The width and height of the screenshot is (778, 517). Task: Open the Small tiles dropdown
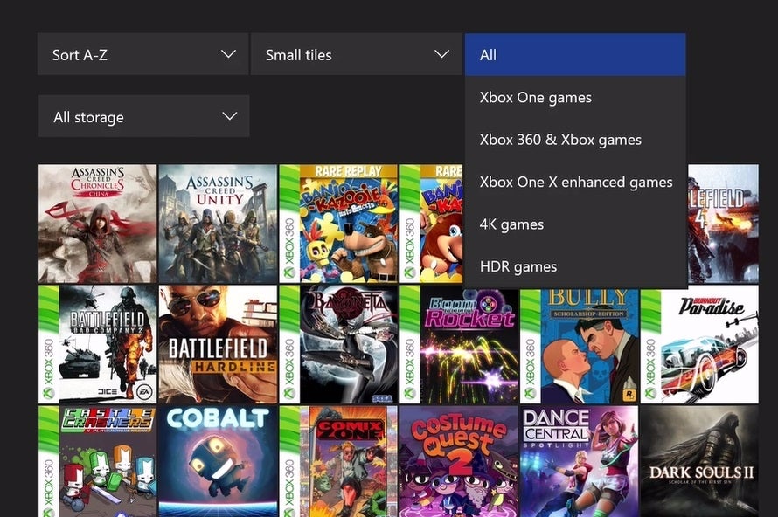pyautogui.click(x=356, y=54)
